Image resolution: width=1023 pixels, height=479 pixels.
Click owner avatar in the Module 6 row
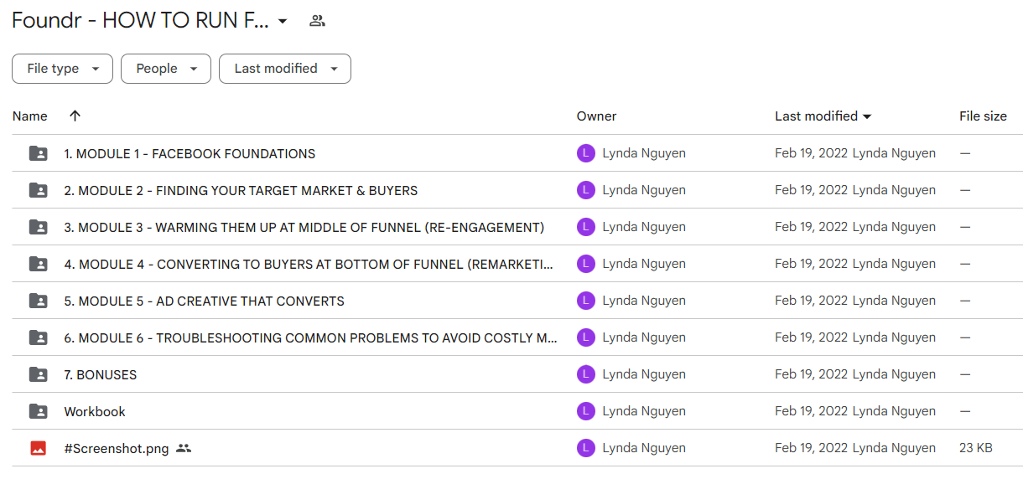(x=585, y=337)
